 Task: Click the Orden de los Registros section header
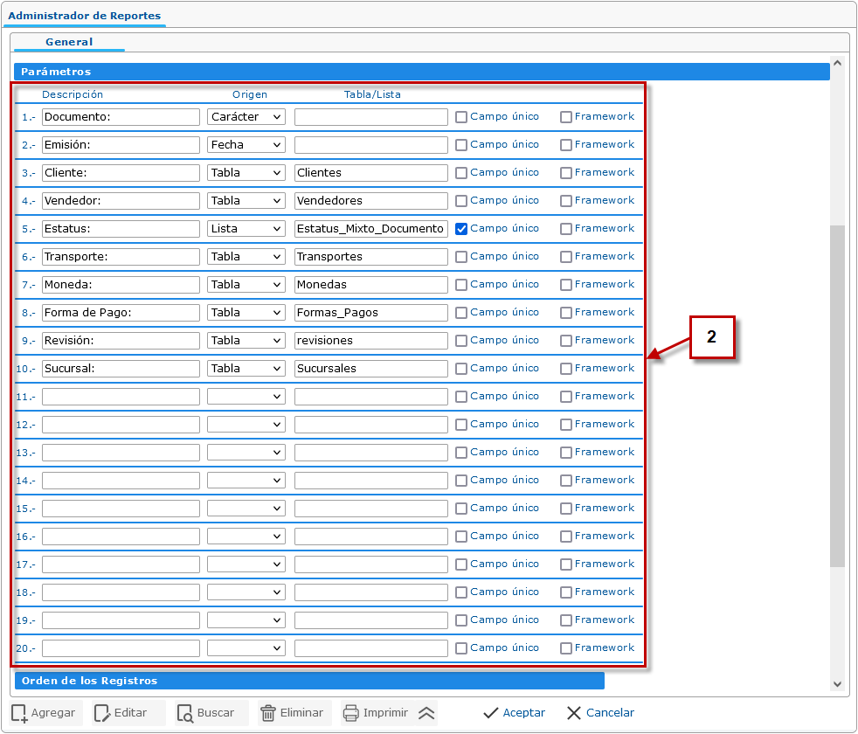tap(309, 681)
